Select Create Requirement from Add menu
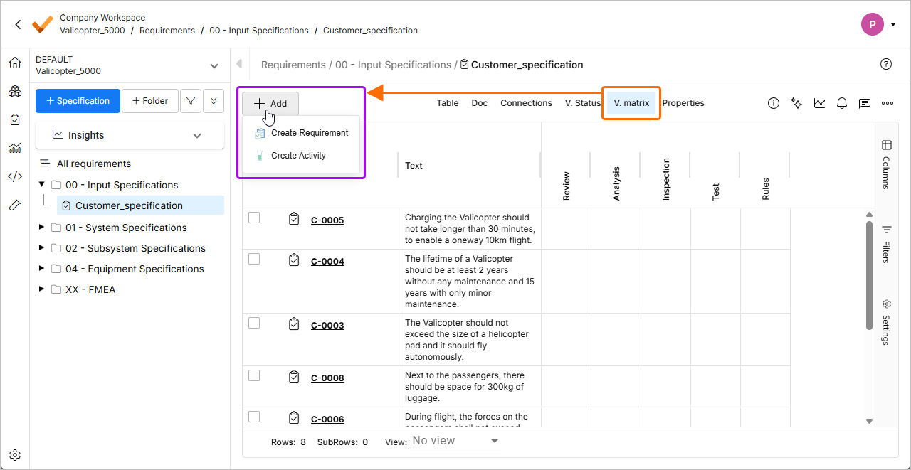The height and width of the screenshot is (470, 911). click(309, 133)
